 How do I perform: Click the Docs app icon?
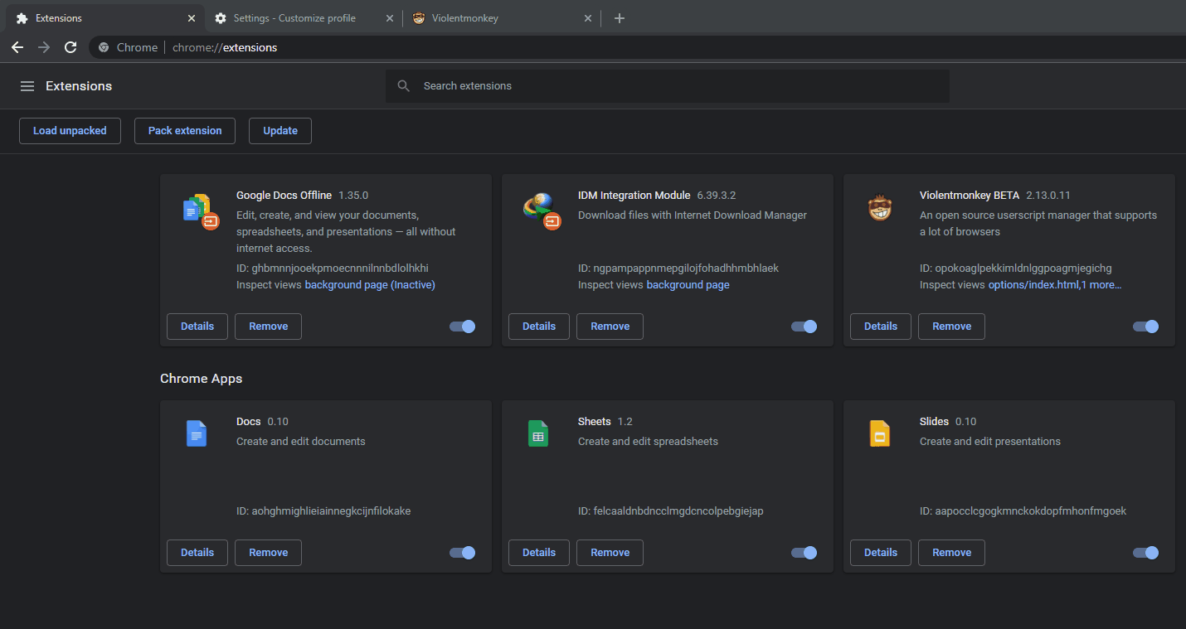click(x=197, y=434)
